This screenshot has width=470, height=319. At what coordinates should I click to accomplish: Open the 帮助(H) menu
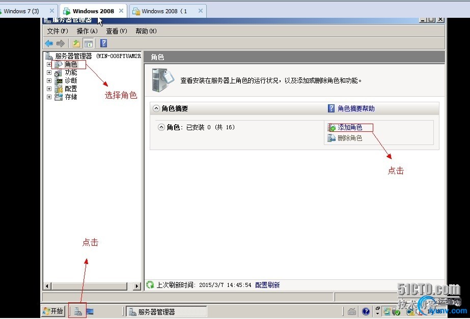(x=146, y=31)
